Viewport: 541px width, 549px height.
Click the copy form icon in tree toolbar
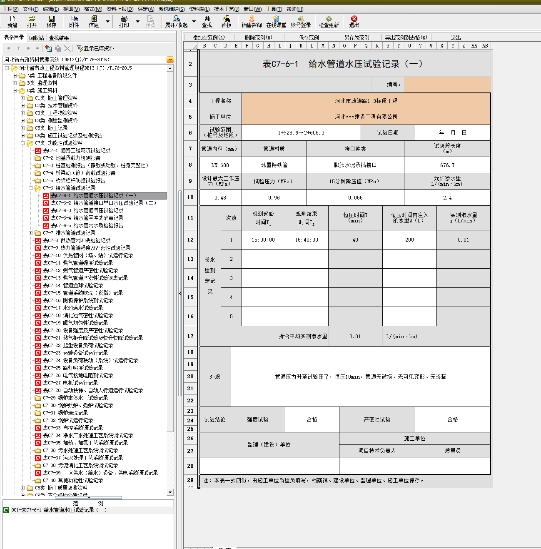tap(58, 48)
